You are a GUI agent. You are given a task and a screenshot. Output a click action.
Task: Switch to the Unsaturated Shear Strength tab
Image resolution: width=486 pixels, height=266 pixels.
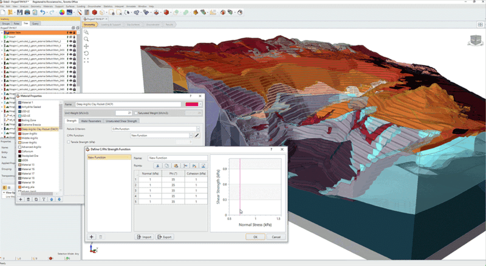click(121, 121)
